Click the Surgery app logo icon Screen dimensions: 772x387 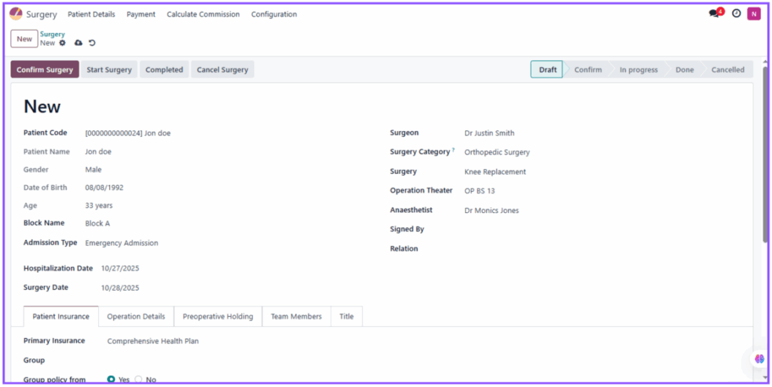(16, 14)
